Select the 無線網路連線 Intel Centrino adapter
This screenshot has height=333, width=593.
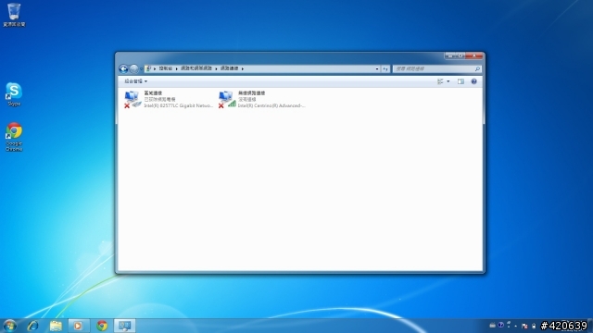262,99
